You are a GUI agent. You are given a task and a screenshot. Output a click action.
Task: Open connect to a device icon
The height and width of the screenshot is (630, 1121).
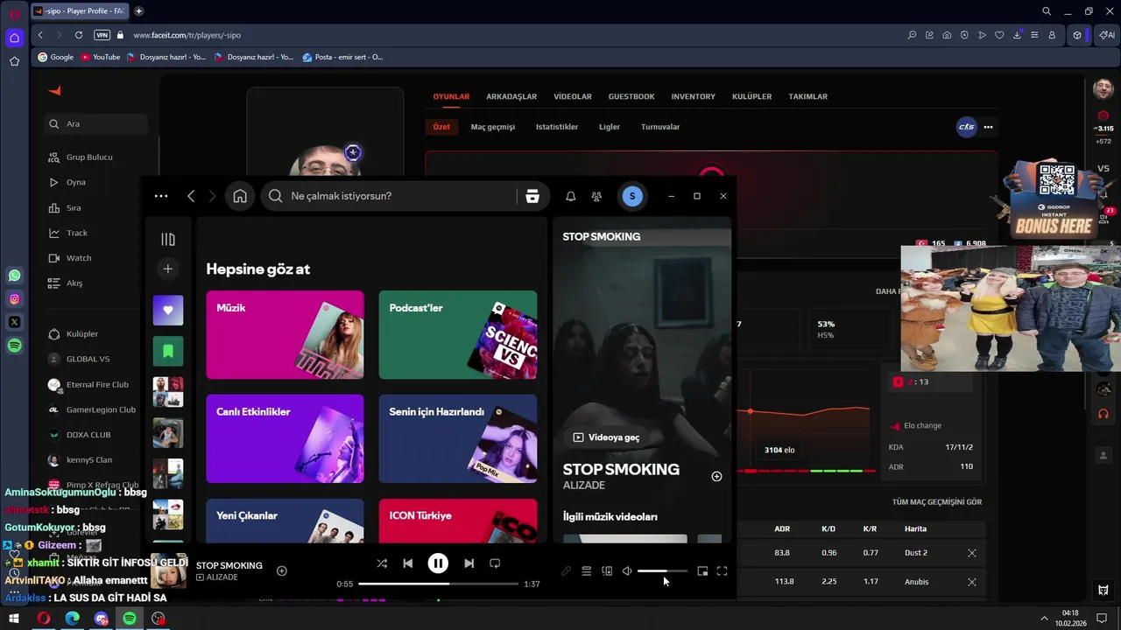coord(607,571)
